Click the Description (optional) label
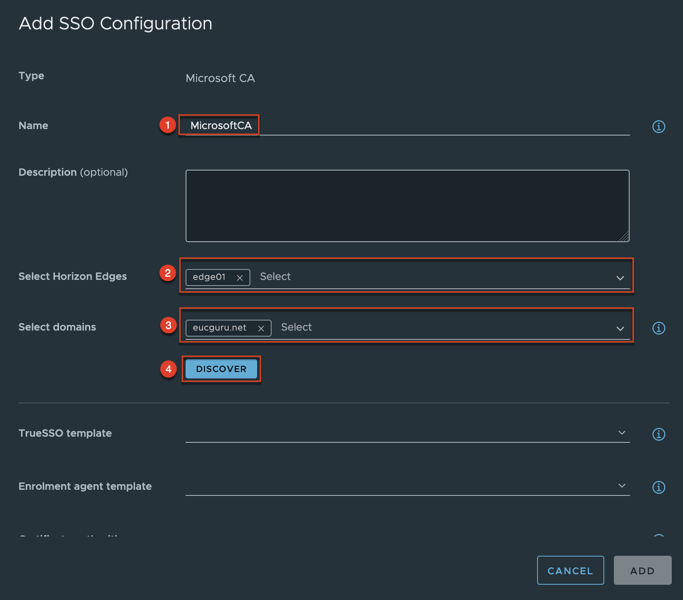 click(73, 172)
